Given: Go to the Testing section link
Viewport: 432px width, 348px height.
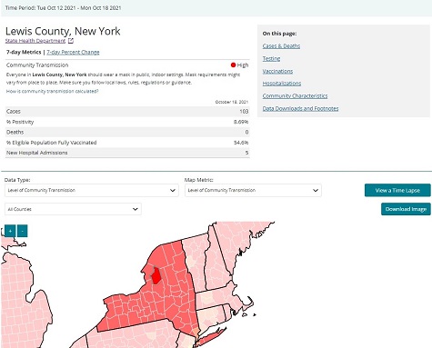Looking at the screenshot, I should coord(271,58).
